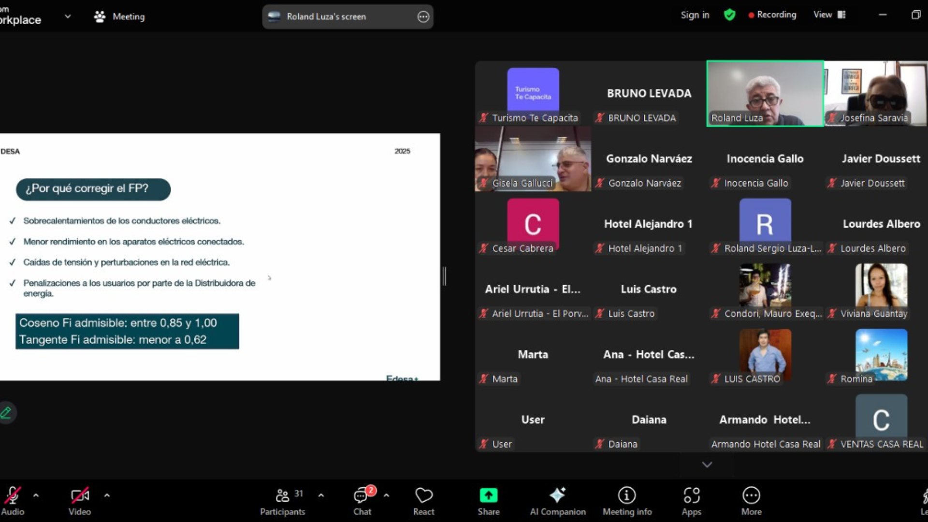Click the Romina participant tile

[x=881, y=355]
